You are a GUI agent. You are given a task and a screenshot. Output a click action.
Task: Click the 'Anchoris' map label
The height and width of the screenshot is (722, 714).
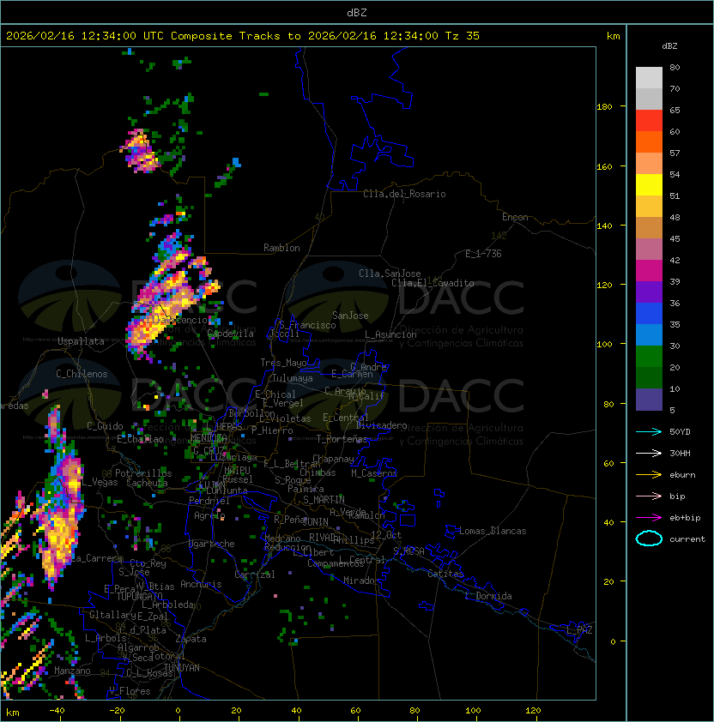(201, 584)
